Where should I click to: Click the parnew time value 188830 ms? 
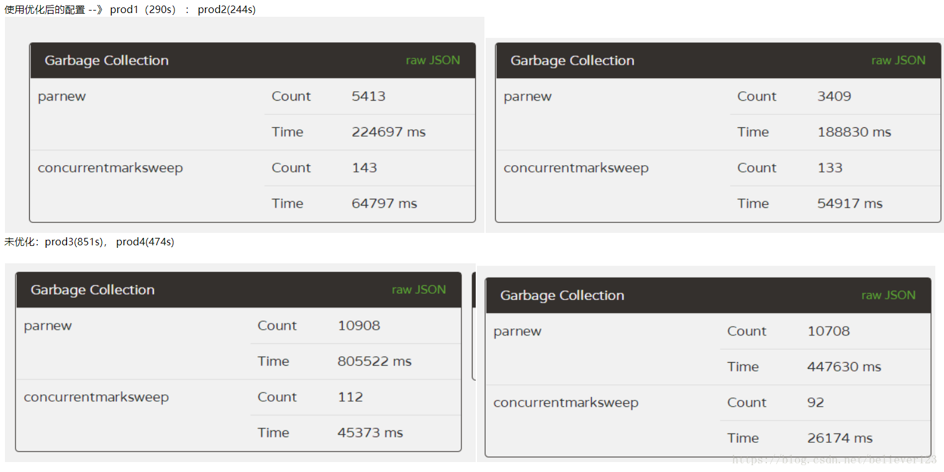pos(854,132)
